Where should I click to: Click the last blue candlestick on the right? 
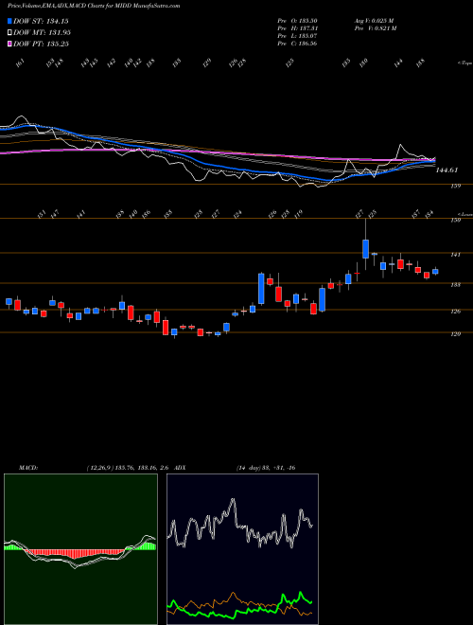pyautogui.click(x=435, y=272)
